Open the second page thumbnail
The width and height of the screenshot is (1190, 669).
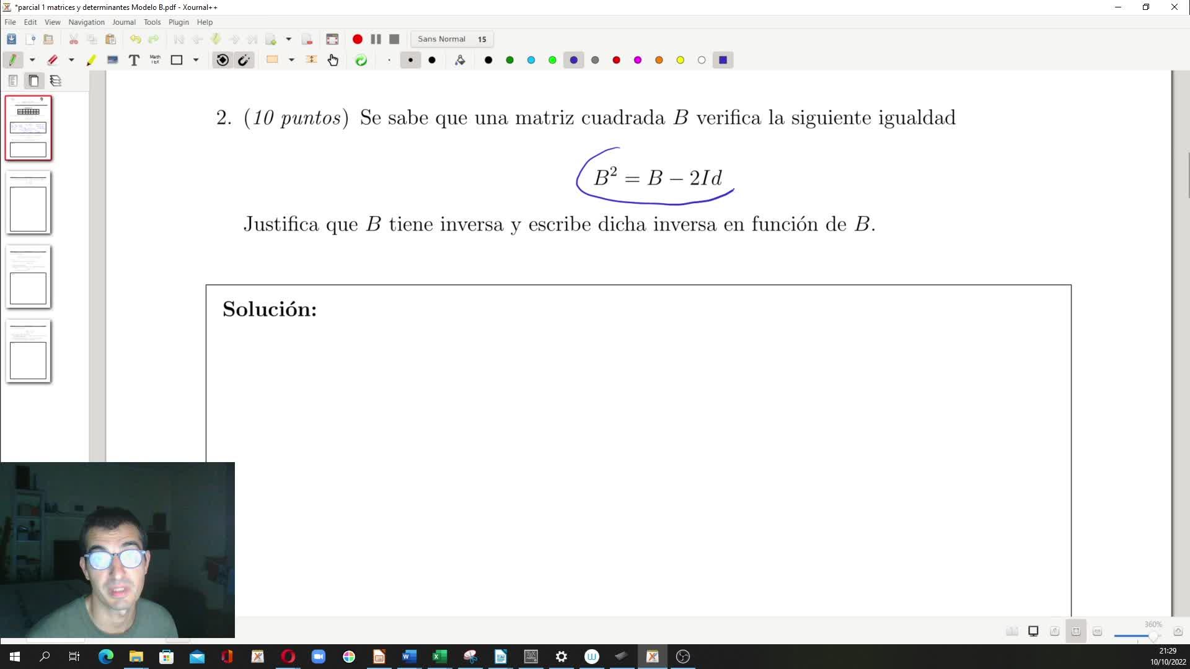click(29, 203)
